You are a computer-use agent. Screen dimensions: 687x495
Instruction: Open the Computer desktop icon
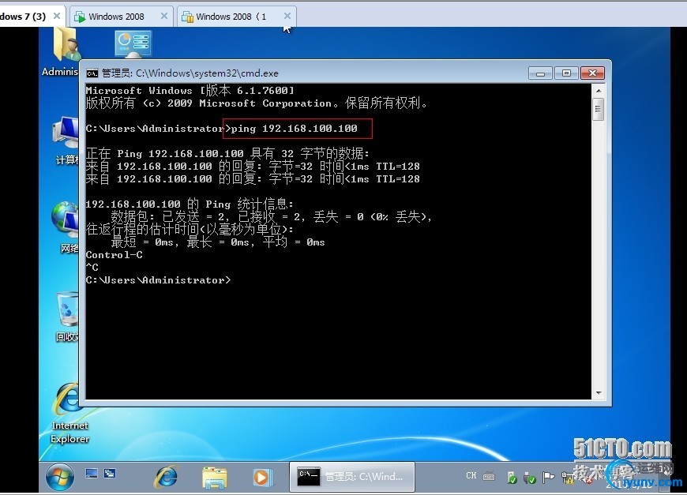[66, 141]
